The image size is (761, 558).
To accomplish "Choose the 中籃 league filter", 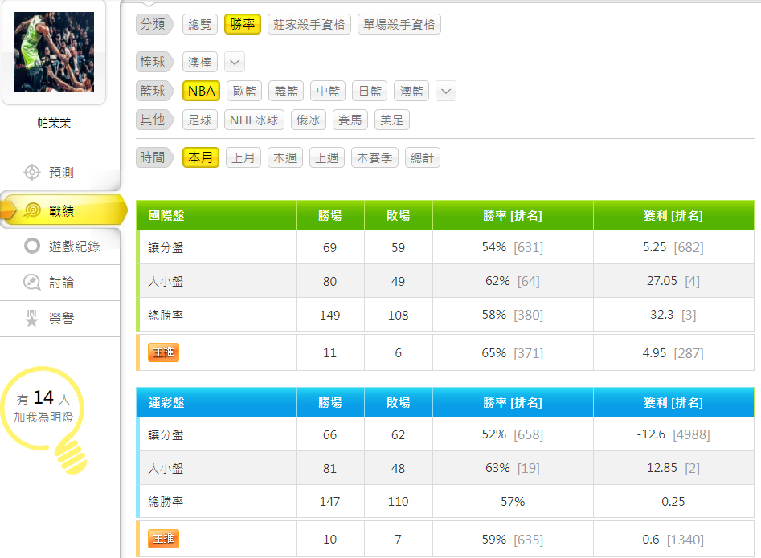I will coord(328,92).
